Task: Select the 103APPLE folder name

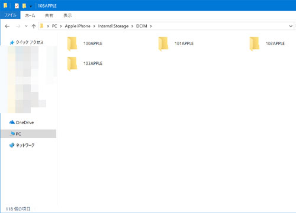Action: point(93,63)
